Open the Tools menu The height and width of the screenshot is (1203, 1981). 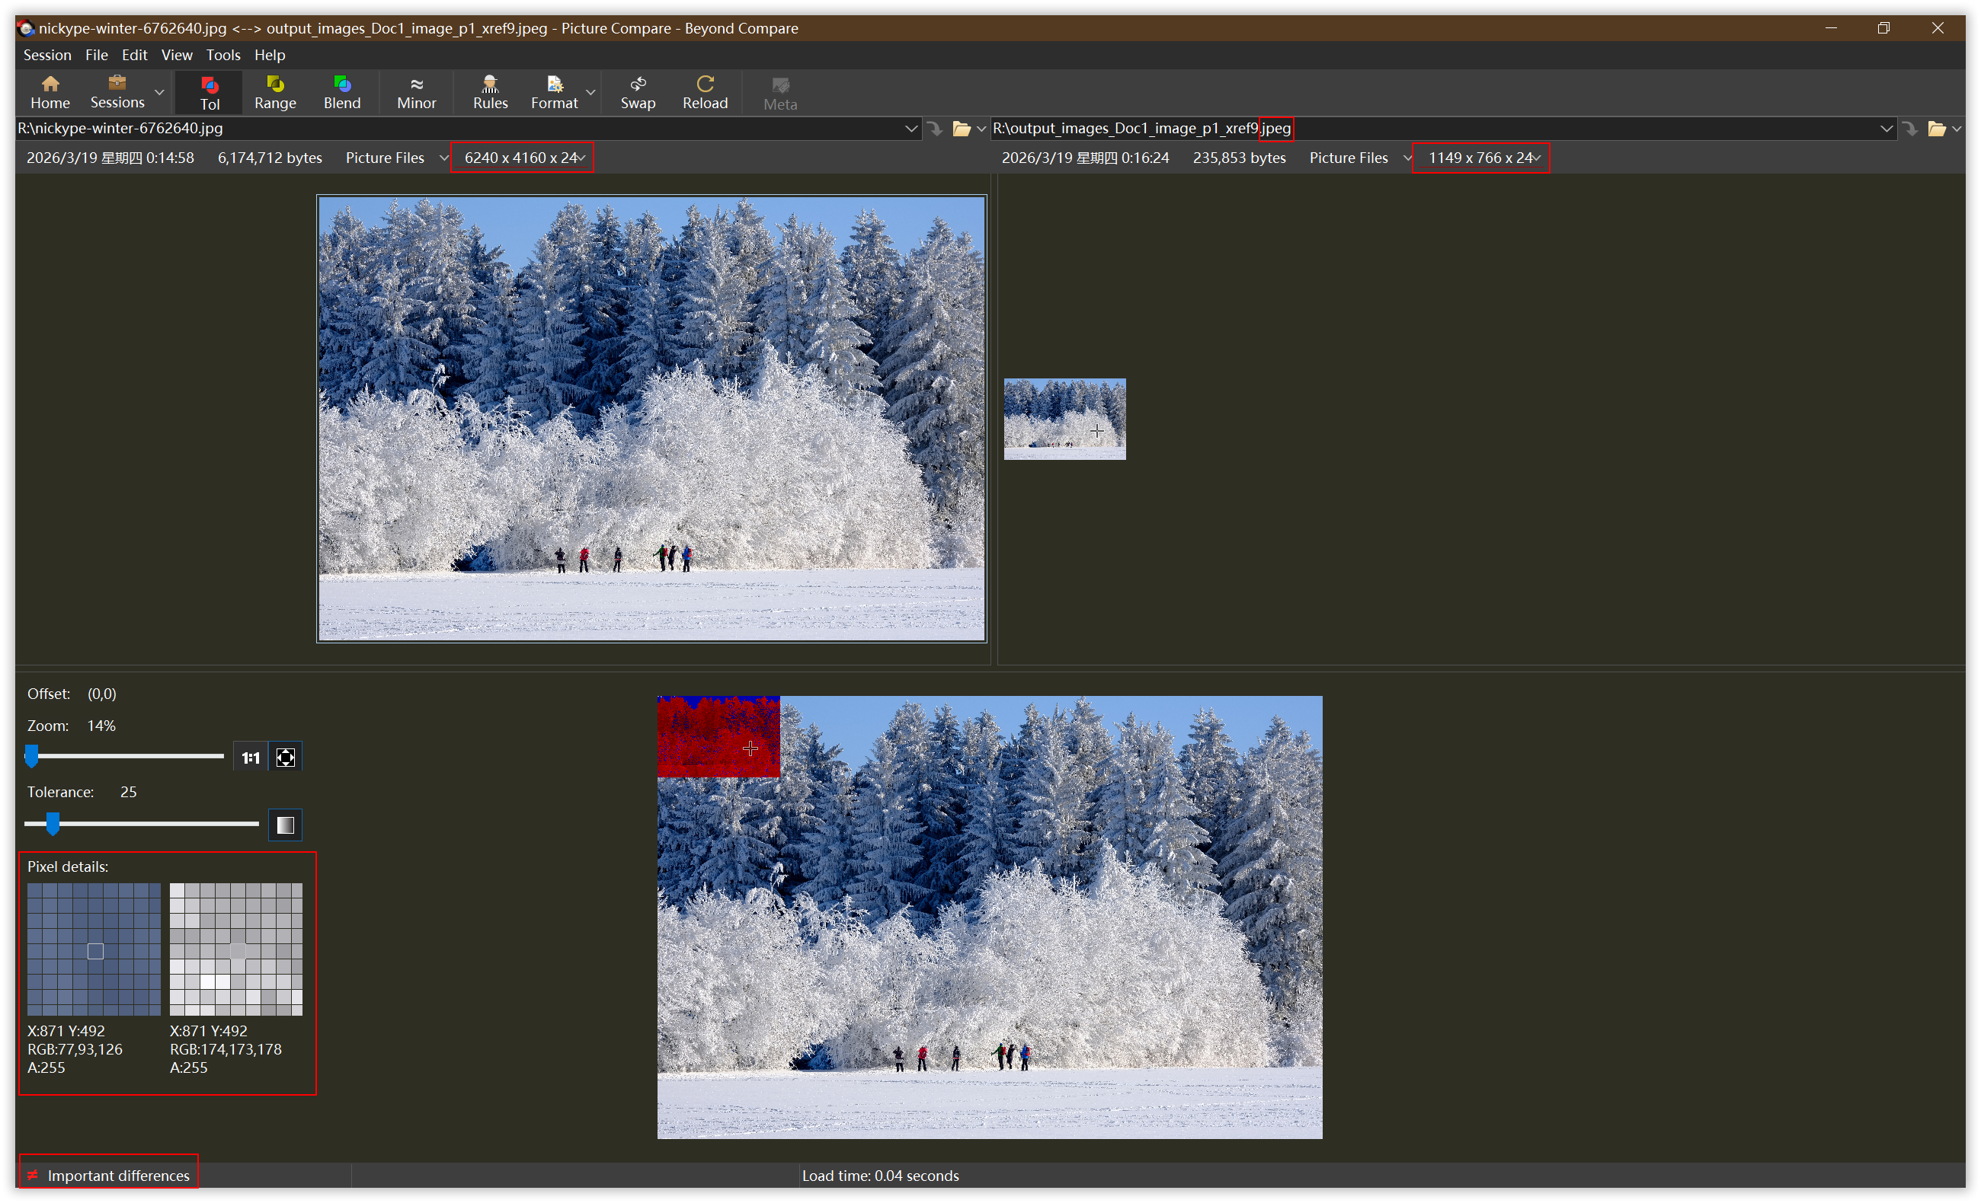coord(222,55)
